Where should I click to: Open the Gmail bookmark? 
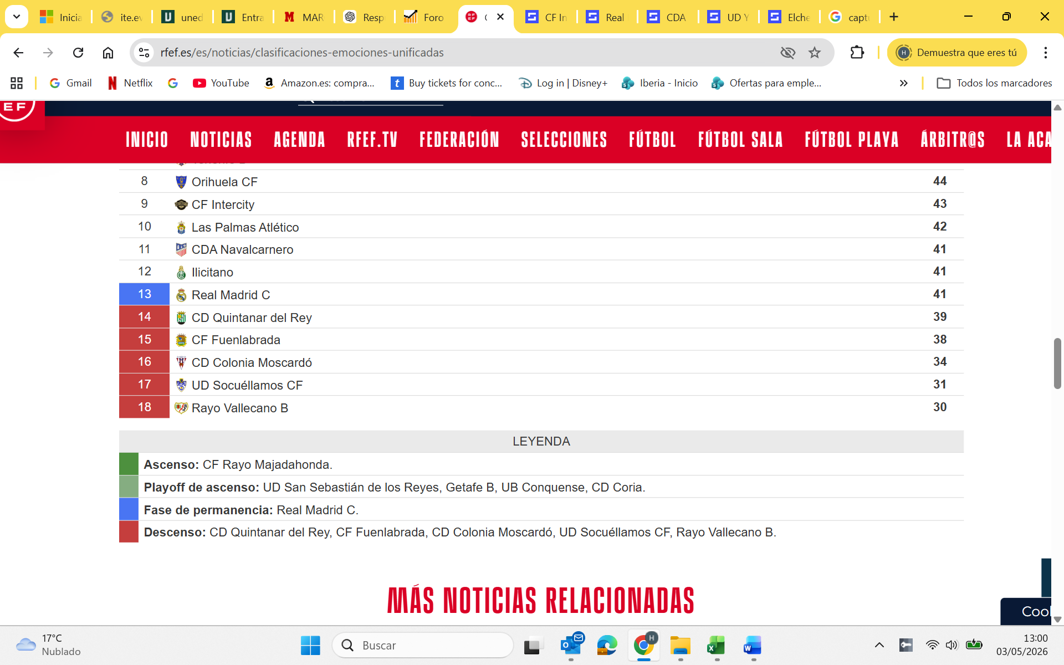(x=71, y=83)
